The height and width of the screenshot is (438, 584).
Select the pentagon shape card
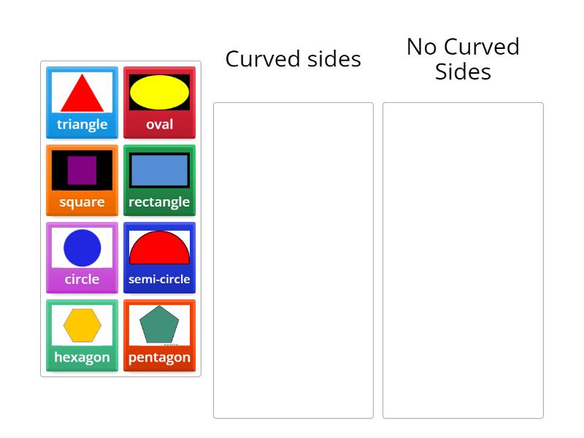(159, 334)
